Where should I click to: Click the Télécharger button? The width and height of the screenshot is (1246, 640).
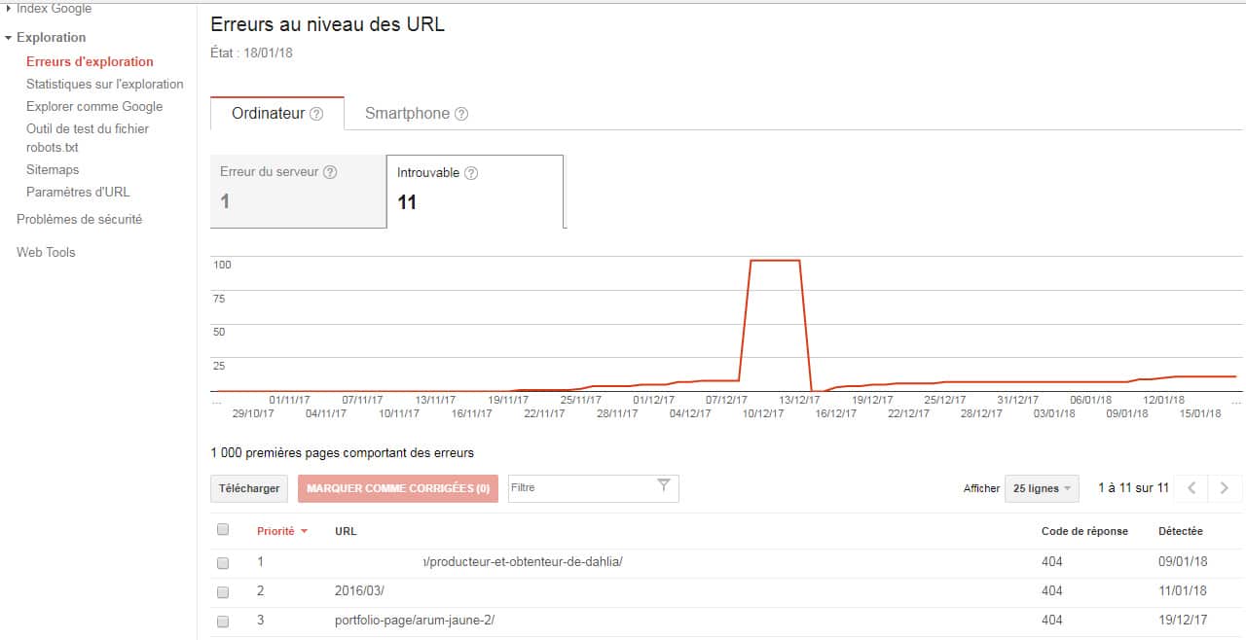tap(249, 488)
